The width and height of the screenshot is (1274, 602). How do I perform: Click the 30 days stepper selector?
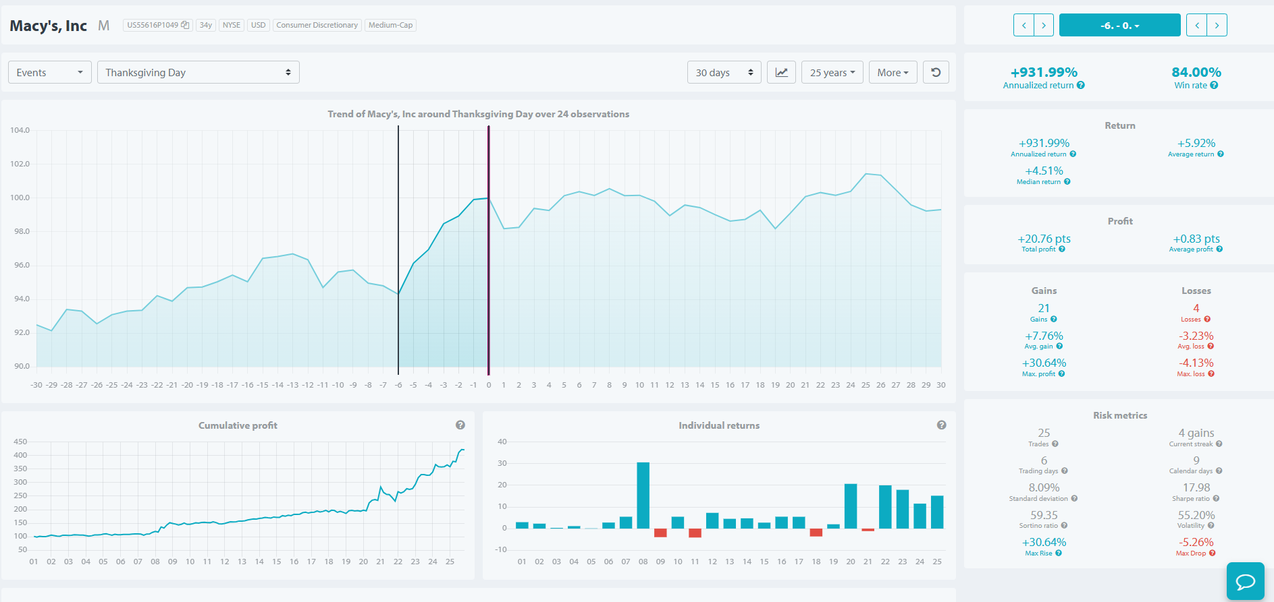point(724,72)
